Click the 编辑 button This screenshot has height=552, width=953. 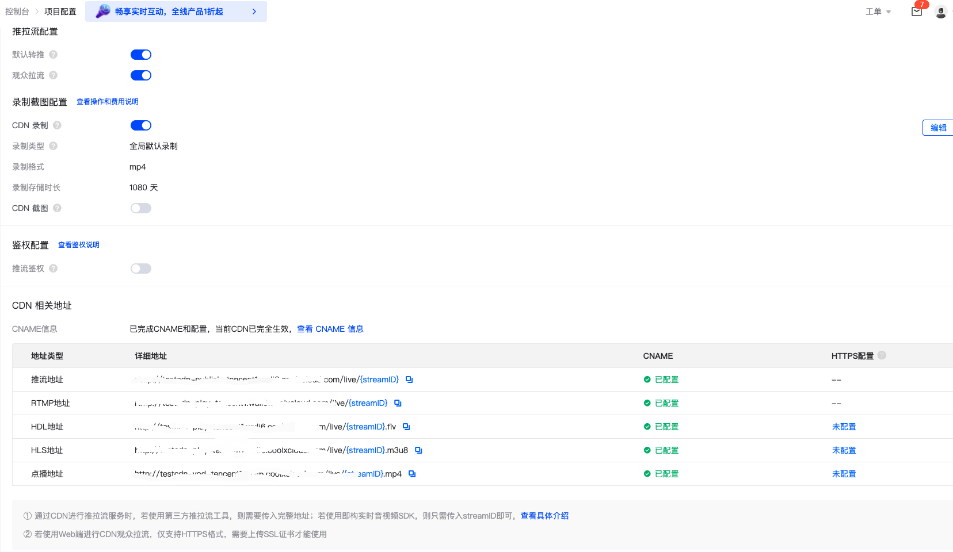(938, 128)
